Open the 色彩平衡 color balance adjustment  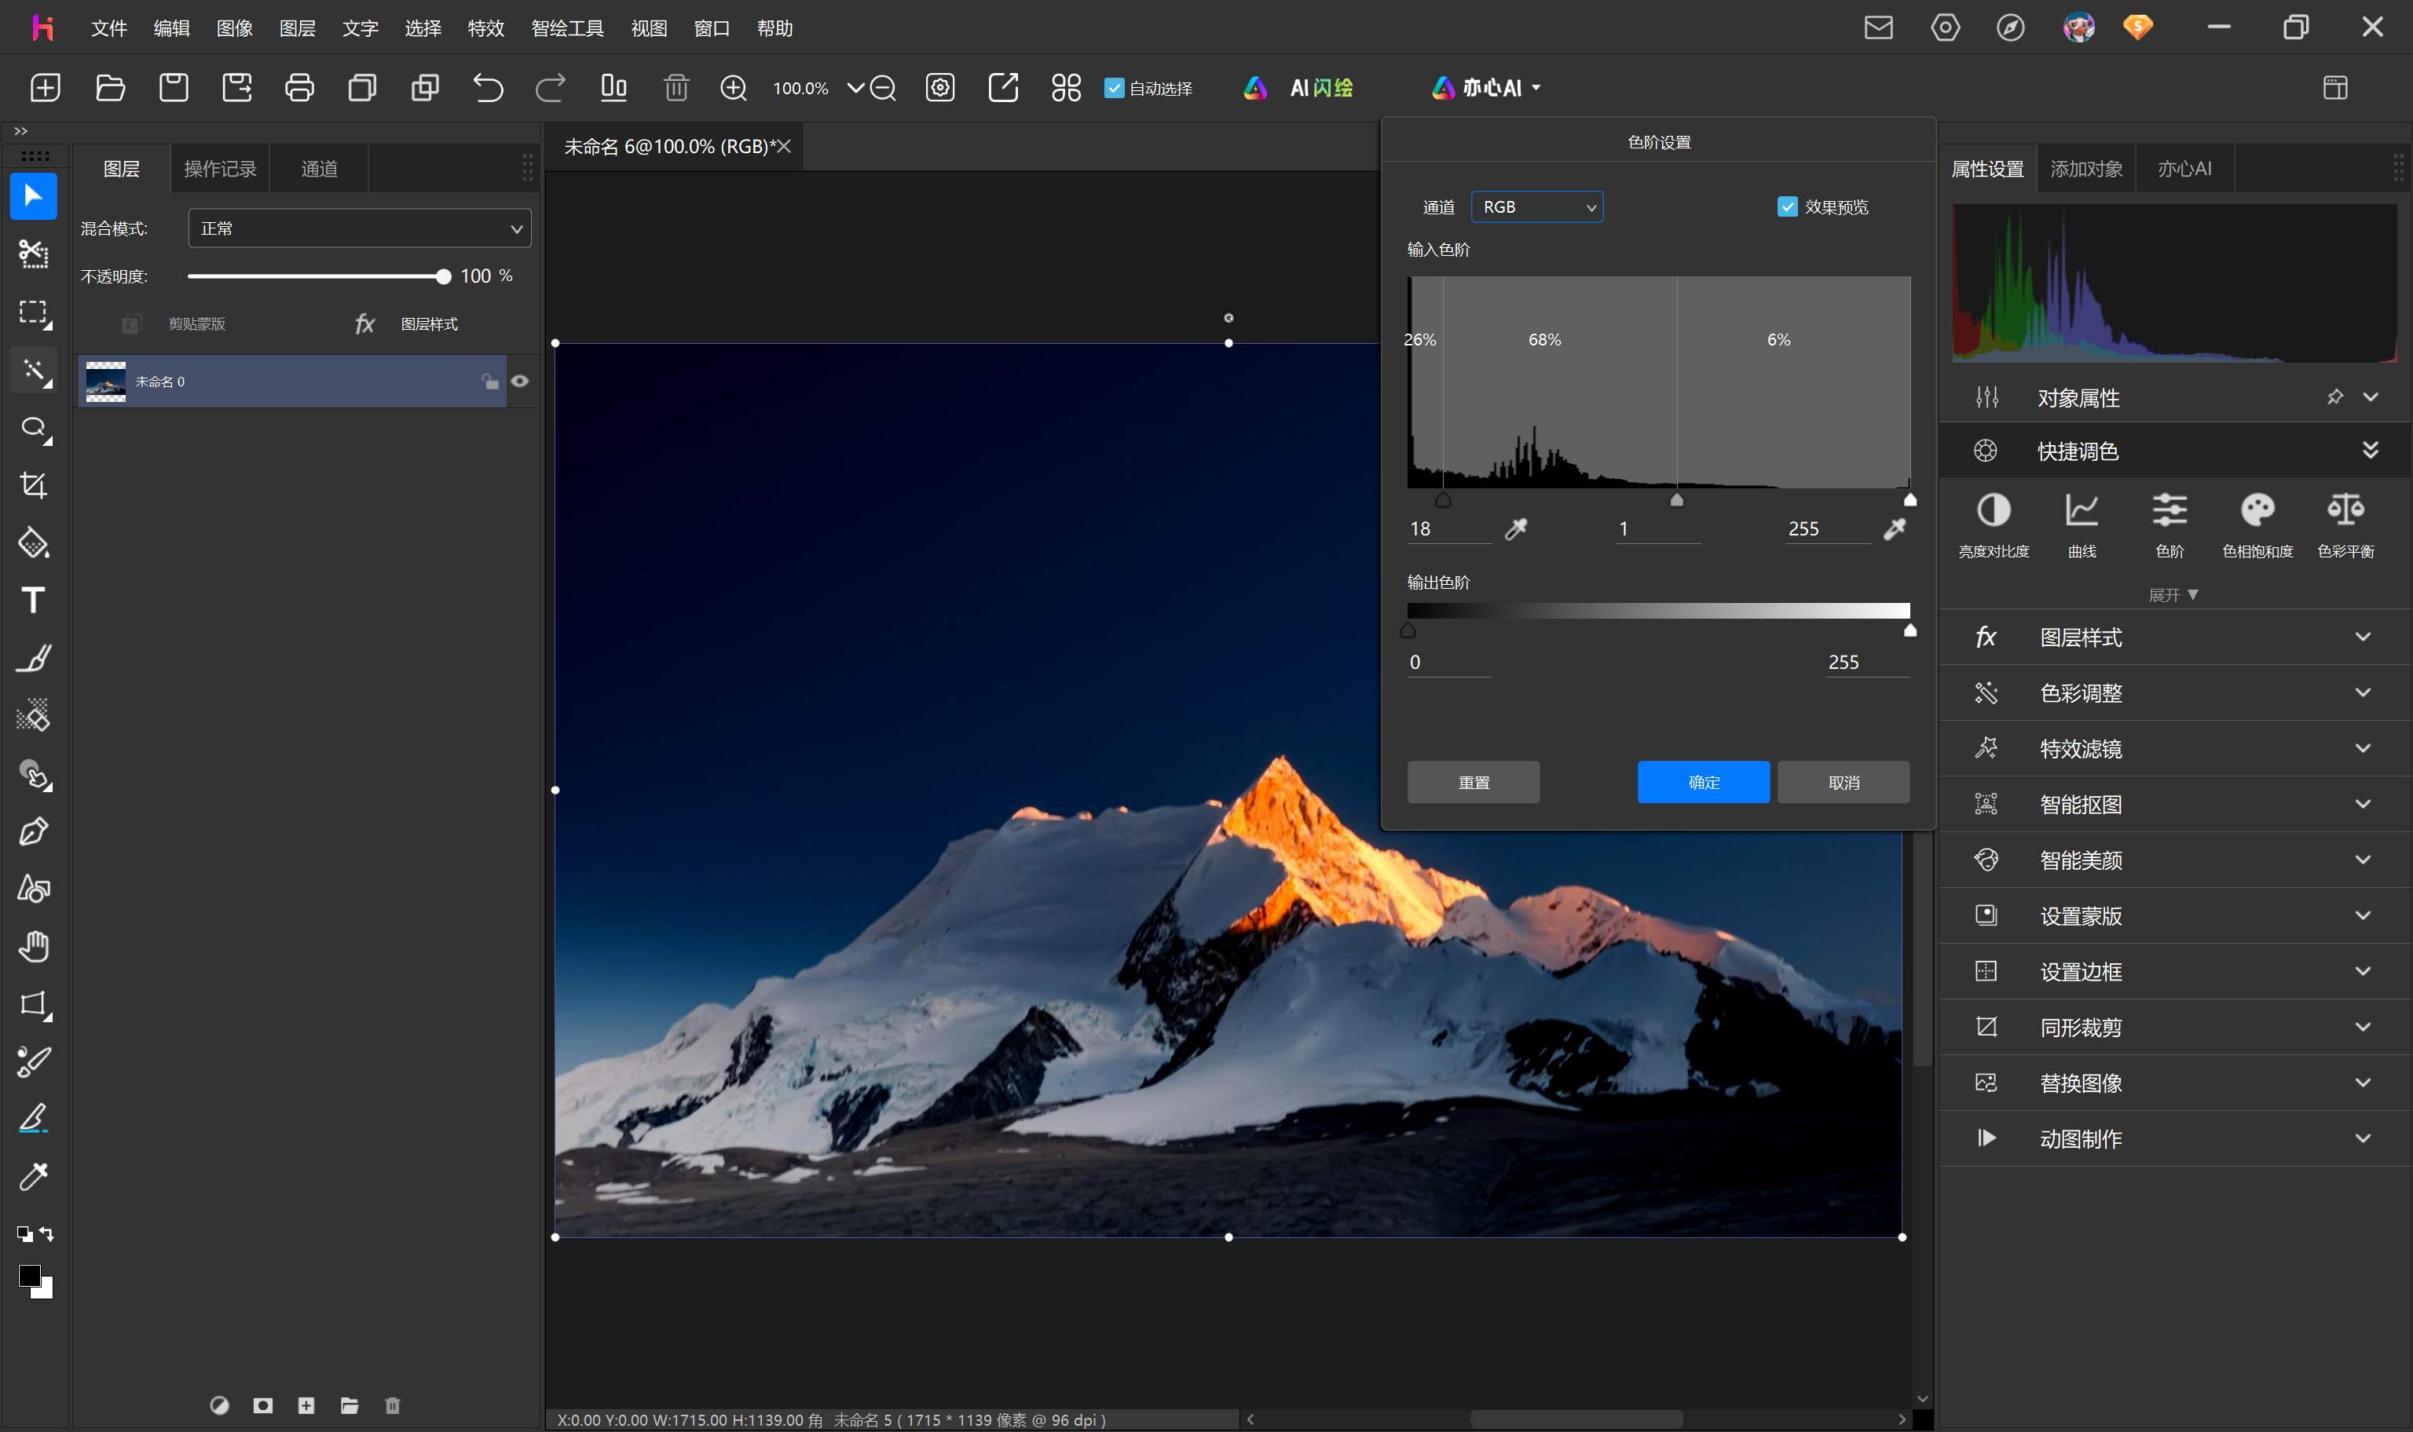(x=2345, y=525)
